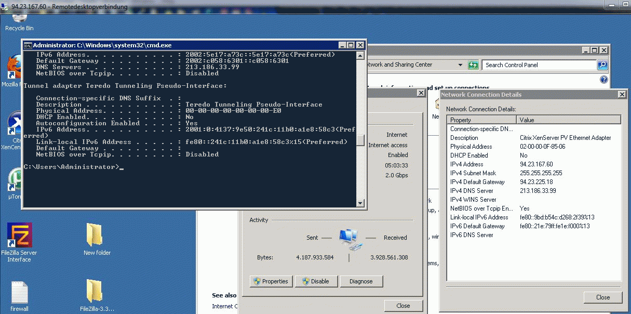Open the FileZilla-3.3 folder icon
The image size is (631, 314).
tap(97, 295)
